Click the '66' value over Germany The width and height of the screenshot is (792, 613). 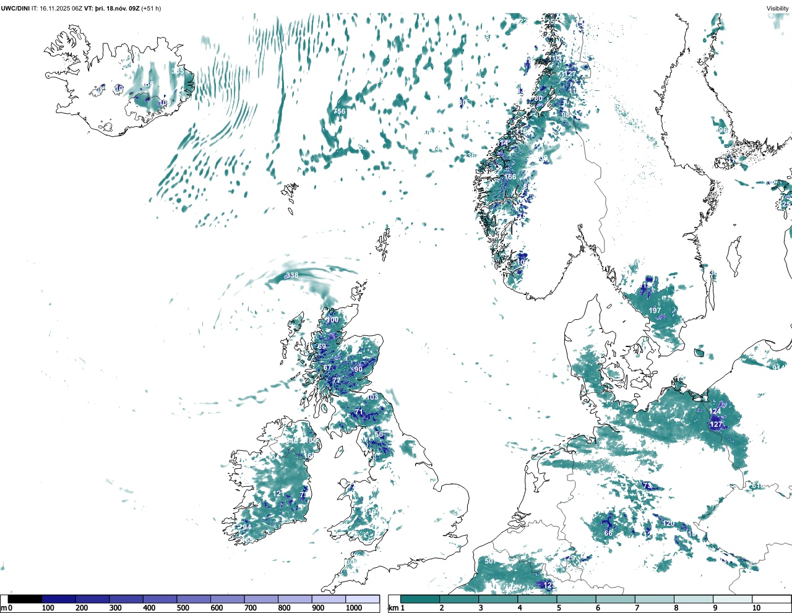(608, 533)
